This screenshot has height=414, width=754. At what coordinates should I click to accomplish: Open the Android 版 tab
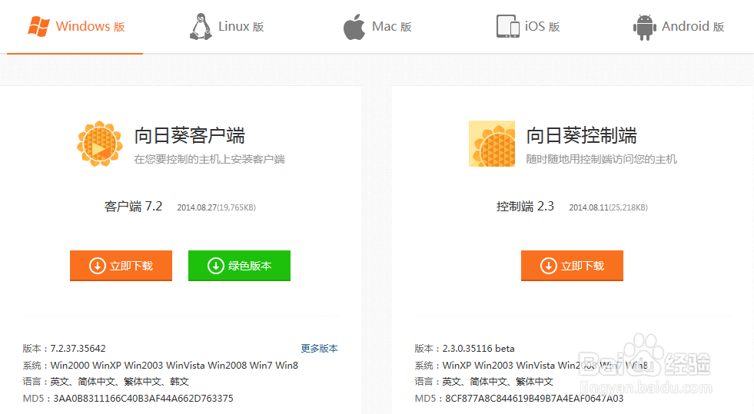(679, 27)
